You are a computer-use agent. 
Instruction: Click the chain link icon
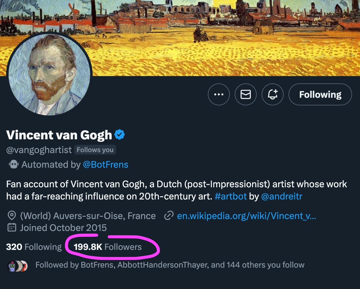(x=169, y=216)
